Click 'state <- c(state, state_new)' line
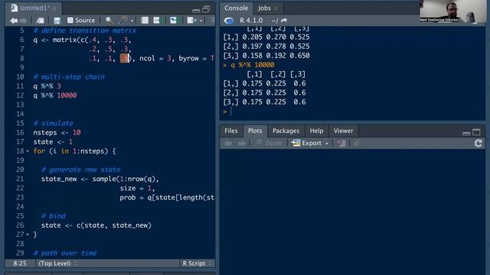 [96, 225]
